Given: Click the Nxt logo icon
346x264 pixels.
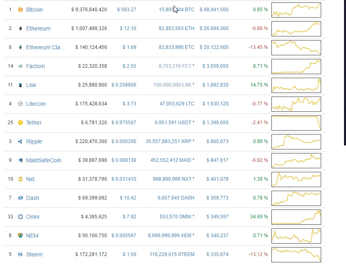Looking at the screenshot, I should click(x=20, y=179).
